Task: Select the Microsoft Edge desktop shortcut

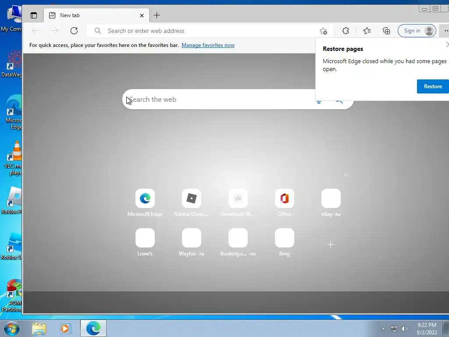Action: [x=13, y=112]
